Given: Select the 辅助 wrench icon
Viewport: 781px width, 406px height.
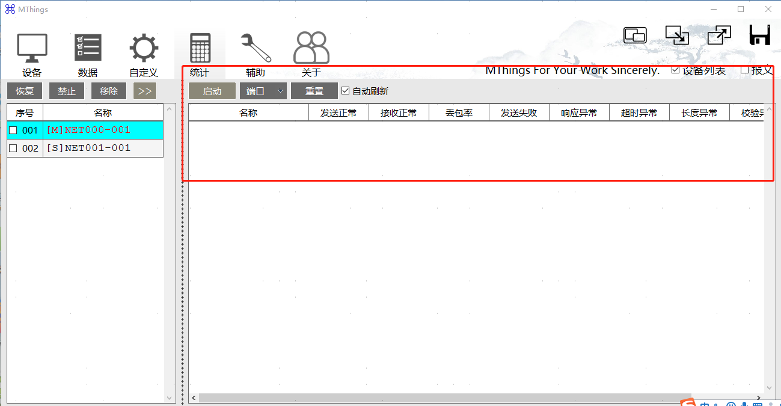Looking at the screenshot, I should (x=256, y=48).
